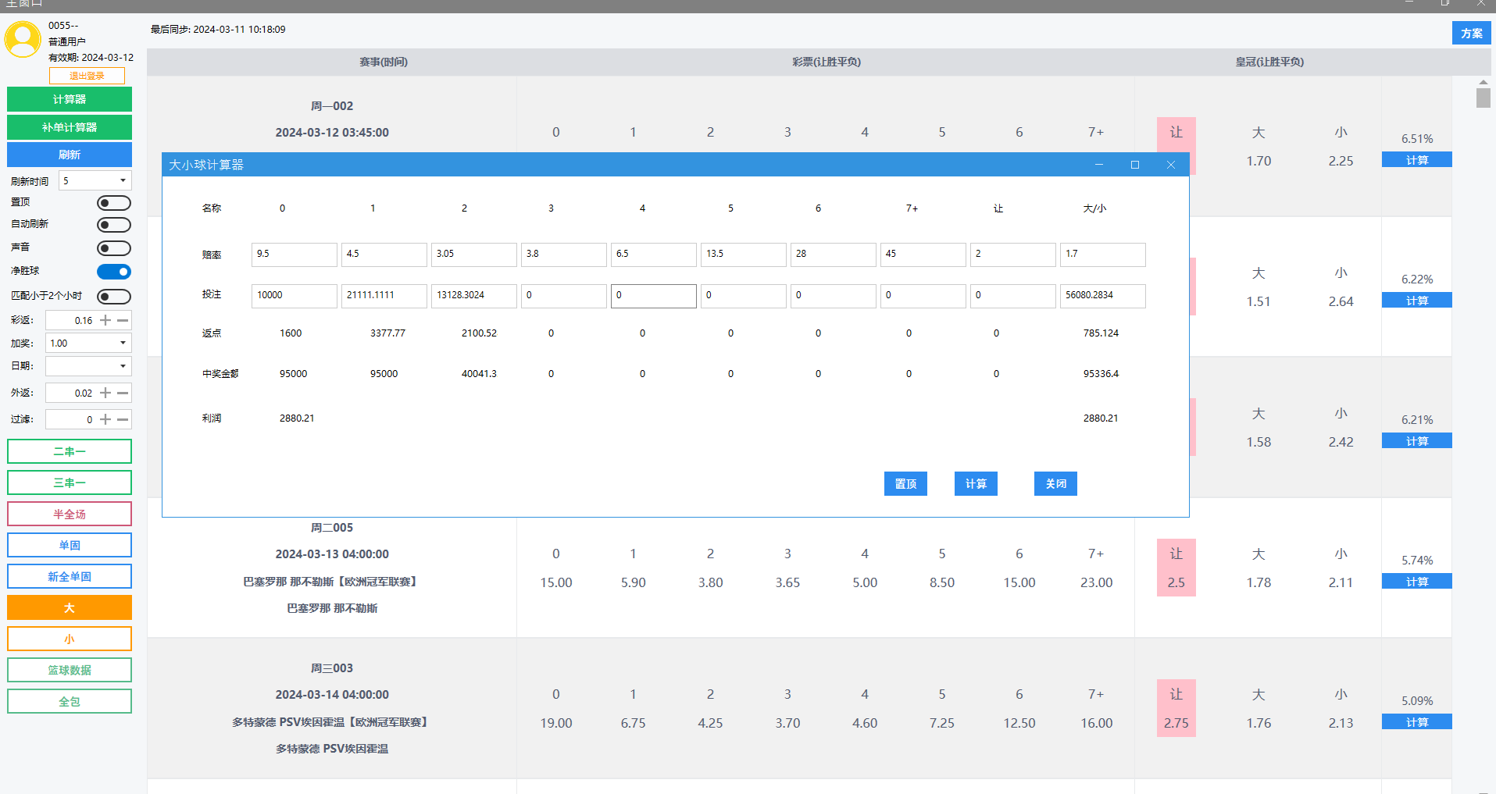Decrease 外返 with the minus icon
The image size is (1496, 794).
pos(123,393)
